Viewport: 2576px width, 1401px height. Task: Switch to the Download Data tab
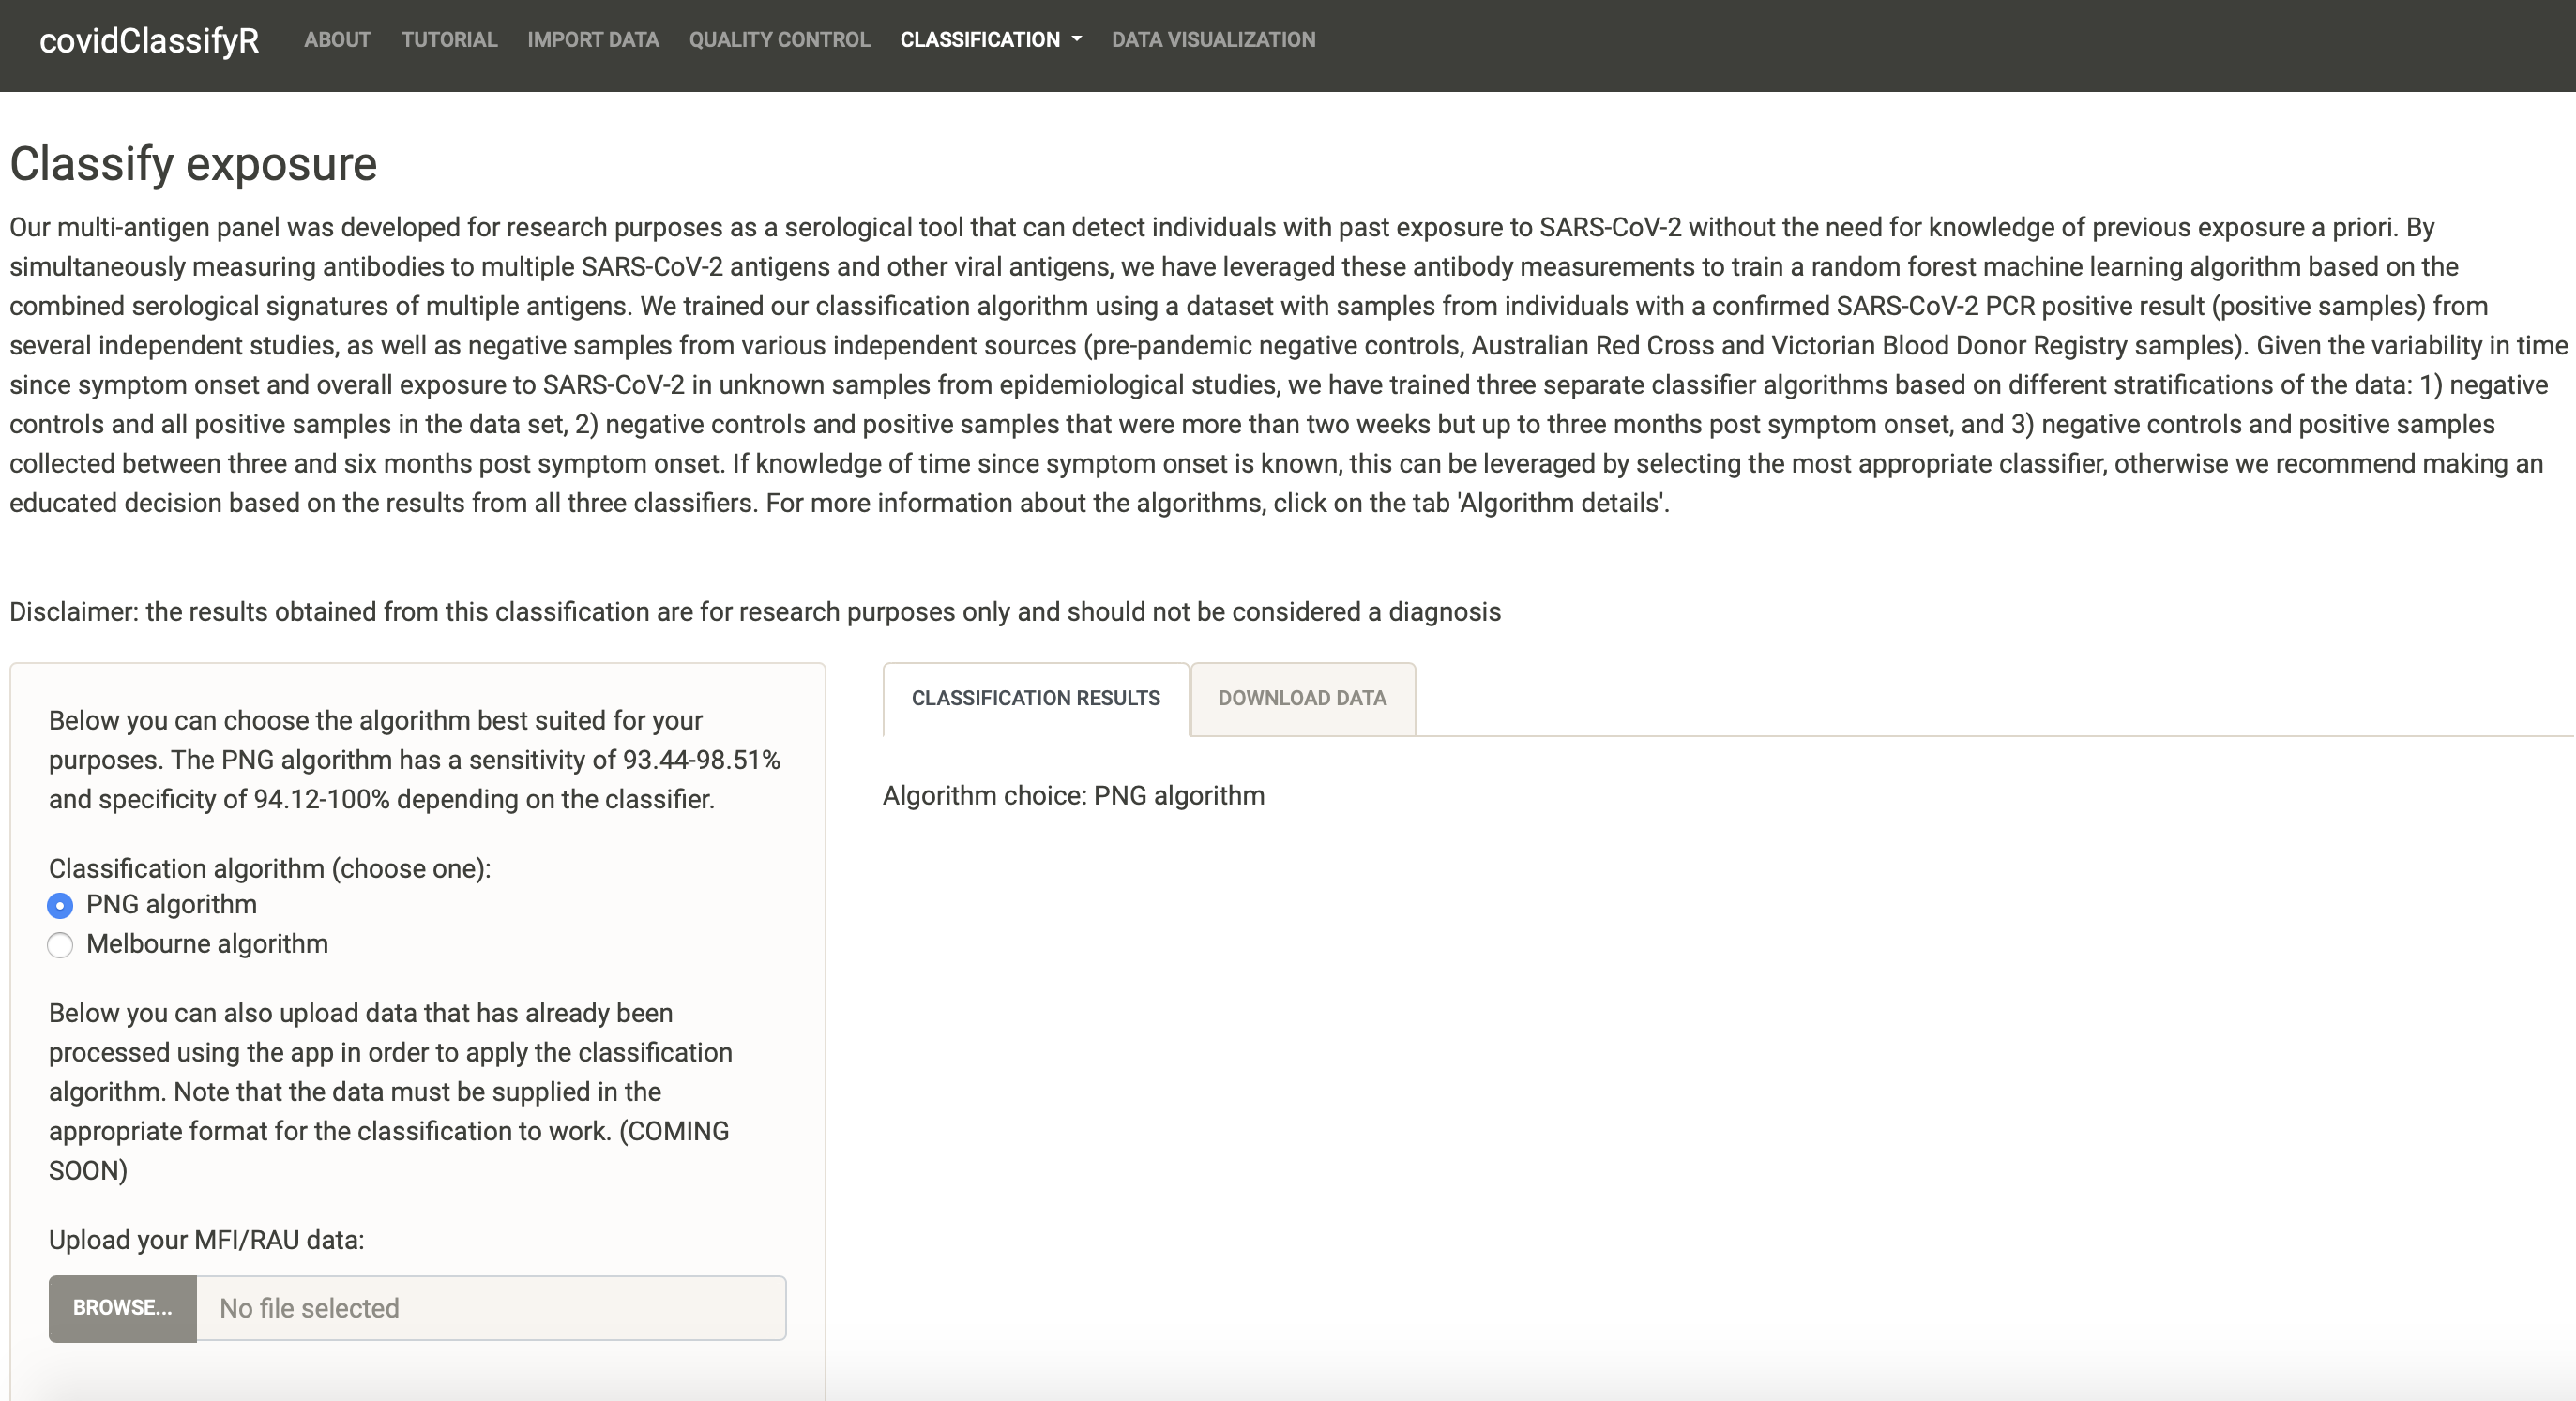(x=1302, y=699)
